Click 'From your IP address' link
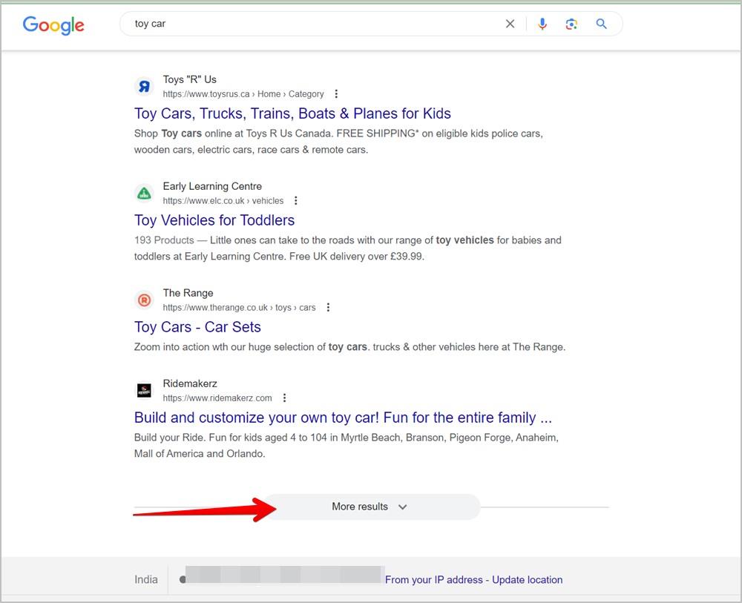Viewport: 742px width, 603px height. [x=434, y=580]
